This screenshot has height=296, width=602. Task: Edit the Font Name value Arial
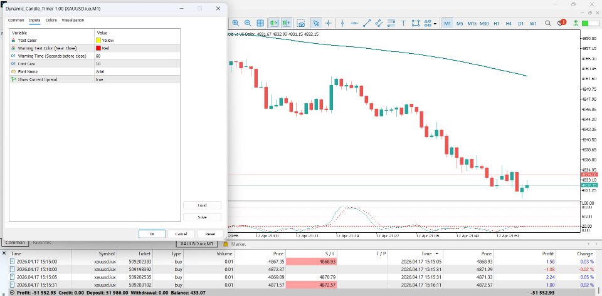click(x=137, y=71)
